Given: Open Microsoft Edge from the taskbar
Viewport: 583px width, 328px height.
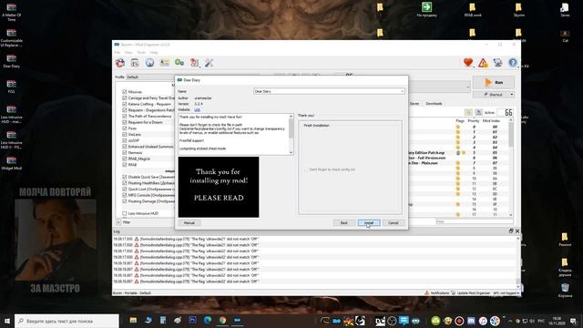Looking at the screenshot, I should (x=208, y=320).
